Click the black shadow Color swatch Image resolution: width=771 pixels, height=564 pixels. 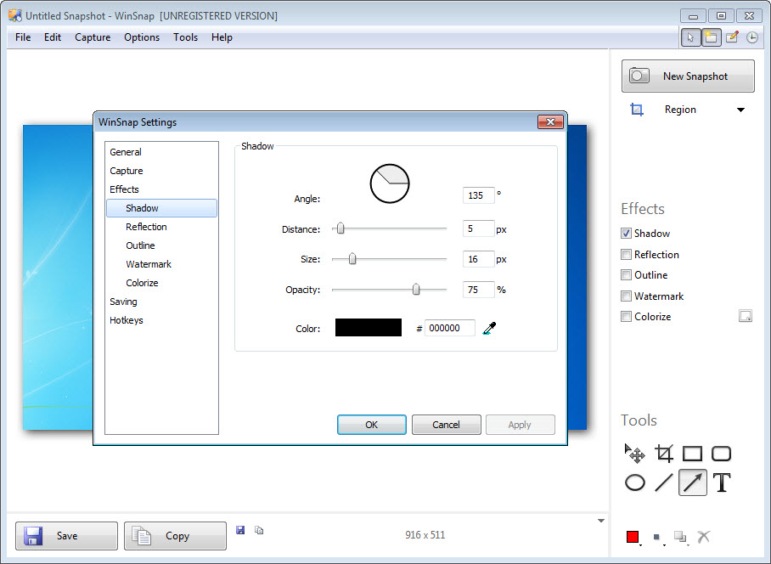369,328
